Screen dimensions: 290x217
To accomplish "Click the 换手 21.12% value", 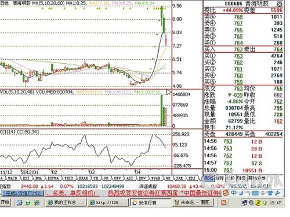I will pyautogui.click(x=234, y=128).
